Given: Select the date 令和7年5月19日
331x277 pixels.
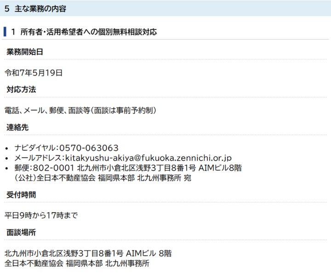Looking at the screenshot, I should [34, 72].
